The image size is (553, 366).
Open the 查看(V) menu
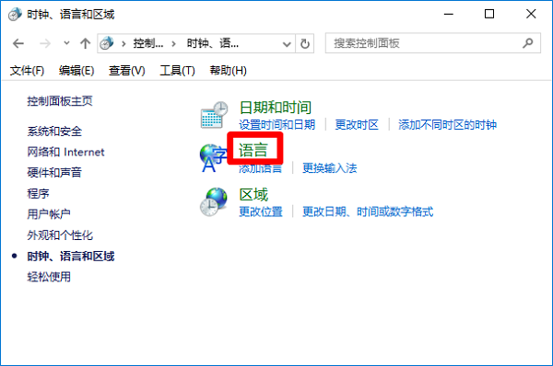click(x=127, y=71)
